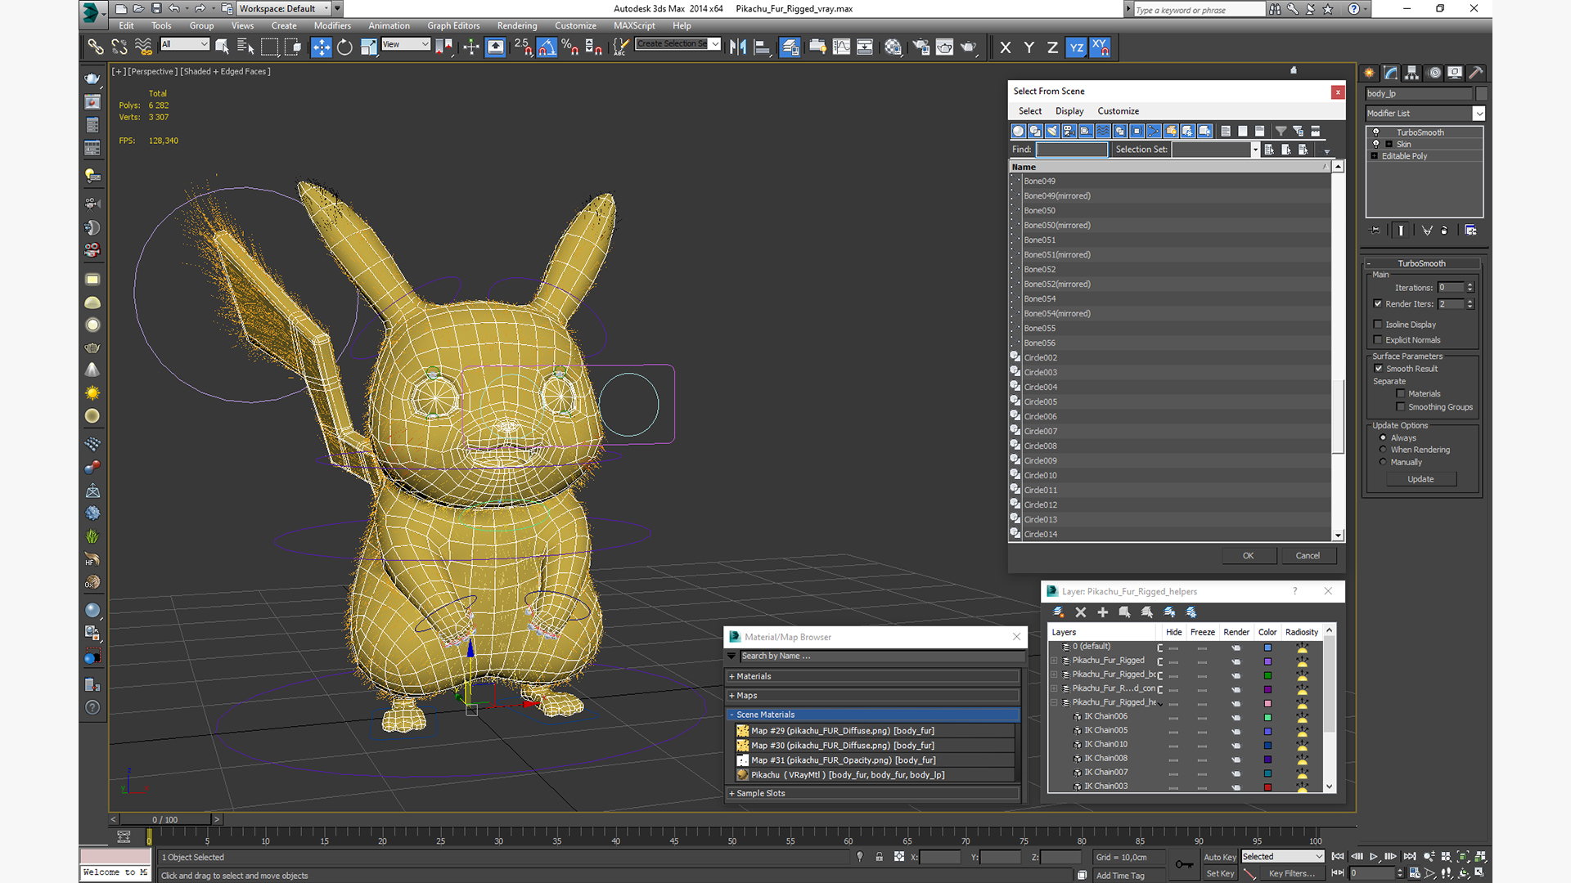Toggle the Auto Key button
The height and width of the screenshot is (883, 1571).
1220,857
